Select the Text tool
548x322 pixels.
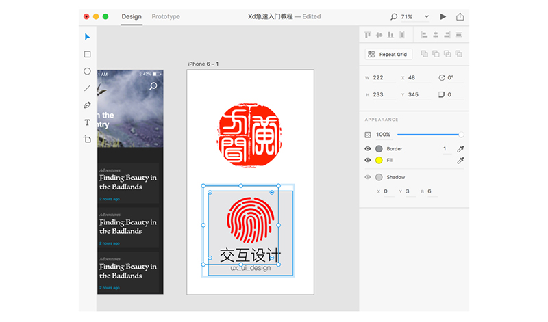click(x=87, y=122)
